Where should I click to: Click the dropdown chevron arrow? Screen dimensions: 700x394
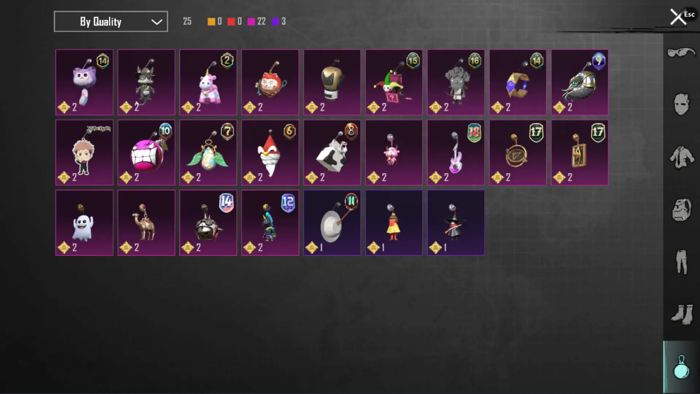click(x=157, y=22)
